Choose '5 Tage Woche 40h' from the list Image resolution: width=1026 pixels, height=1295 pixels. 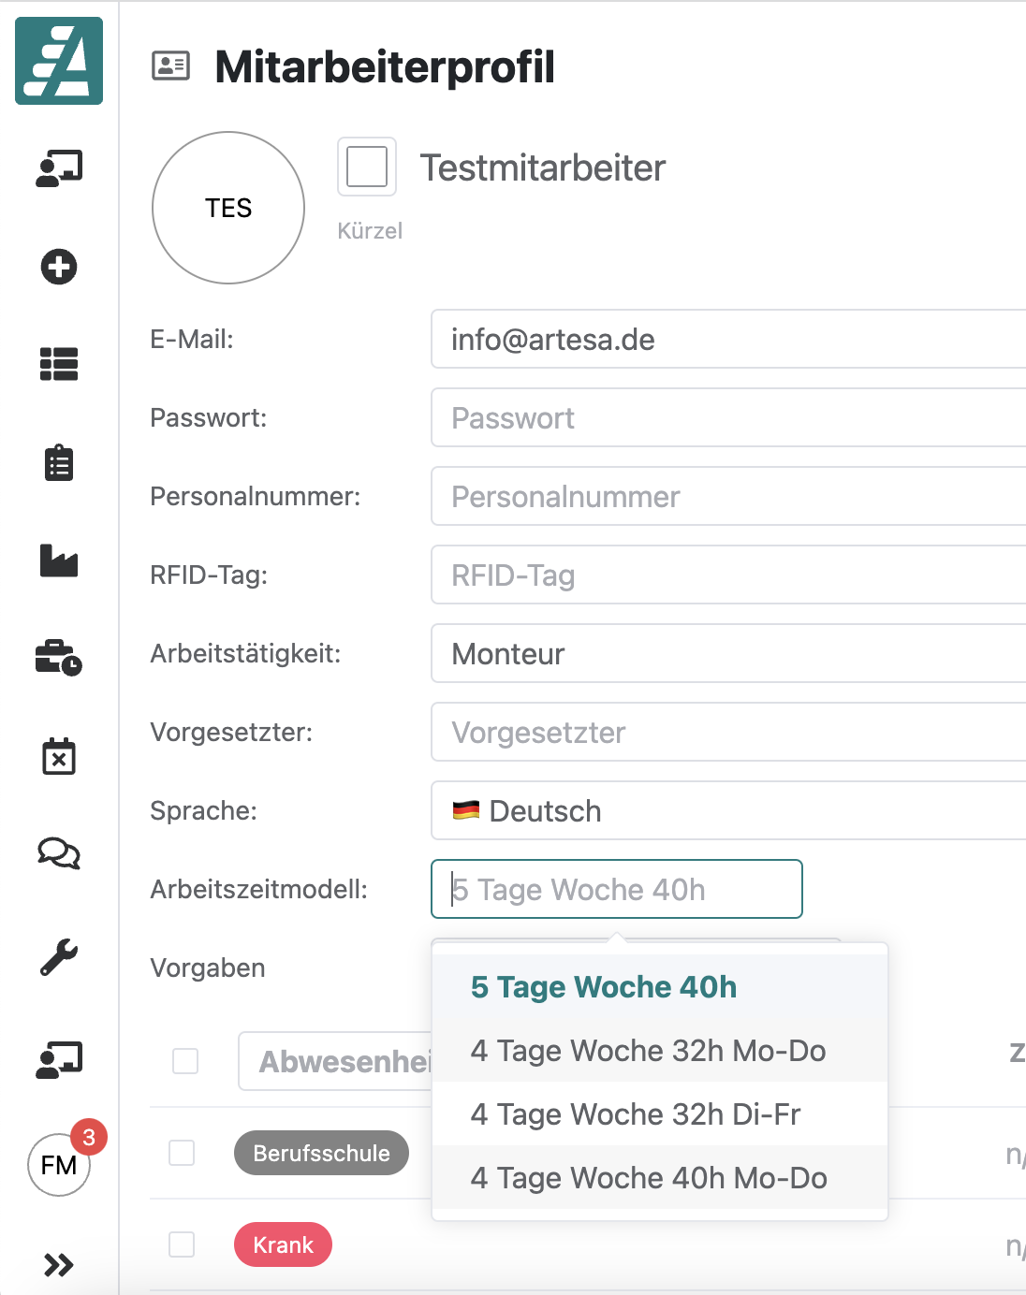point(604,986)
